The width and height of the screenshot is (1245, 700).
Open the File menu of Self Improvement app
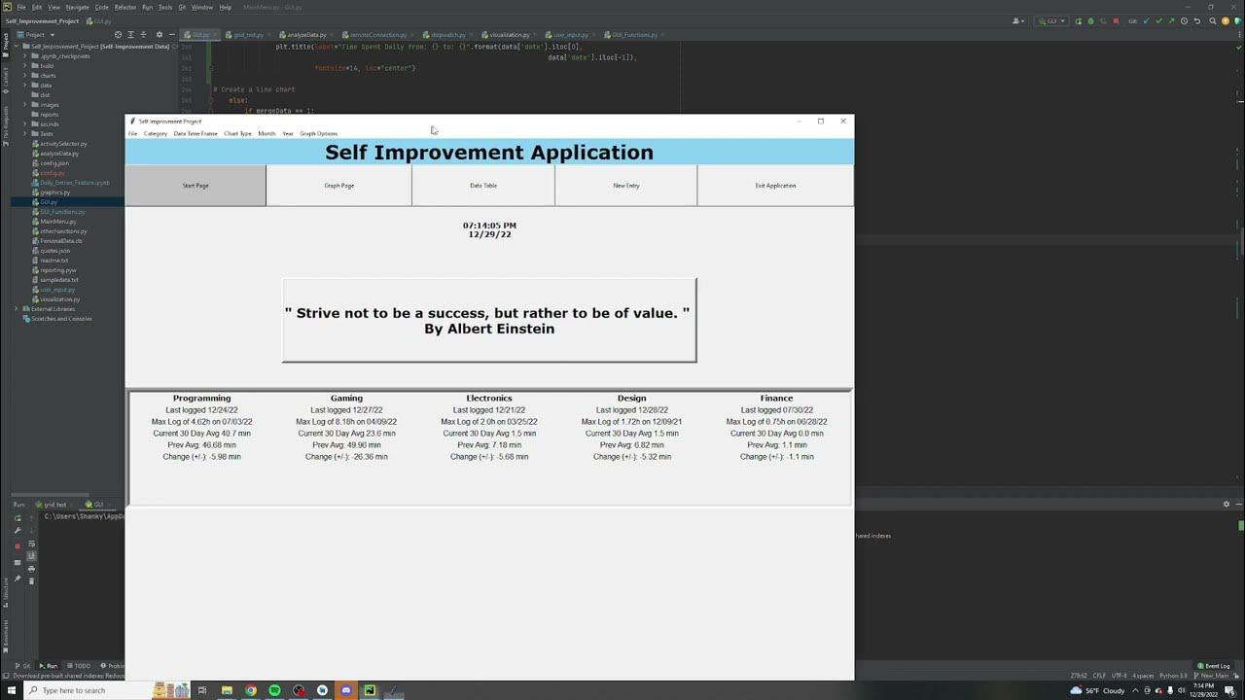133,133
